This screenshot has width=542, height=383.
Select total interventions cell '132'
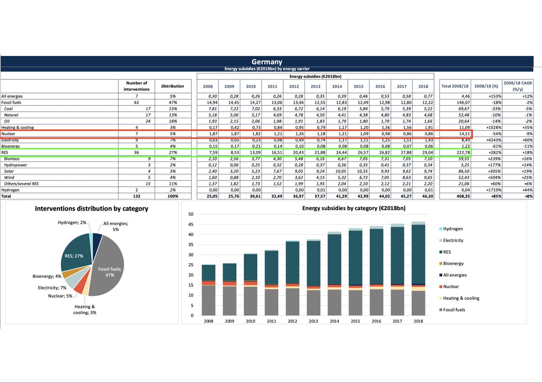pyautogui.click(x=136, y=197)
